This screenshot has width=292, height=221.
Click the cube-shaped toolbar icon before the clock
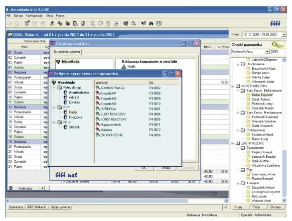(x=93, y=23)
